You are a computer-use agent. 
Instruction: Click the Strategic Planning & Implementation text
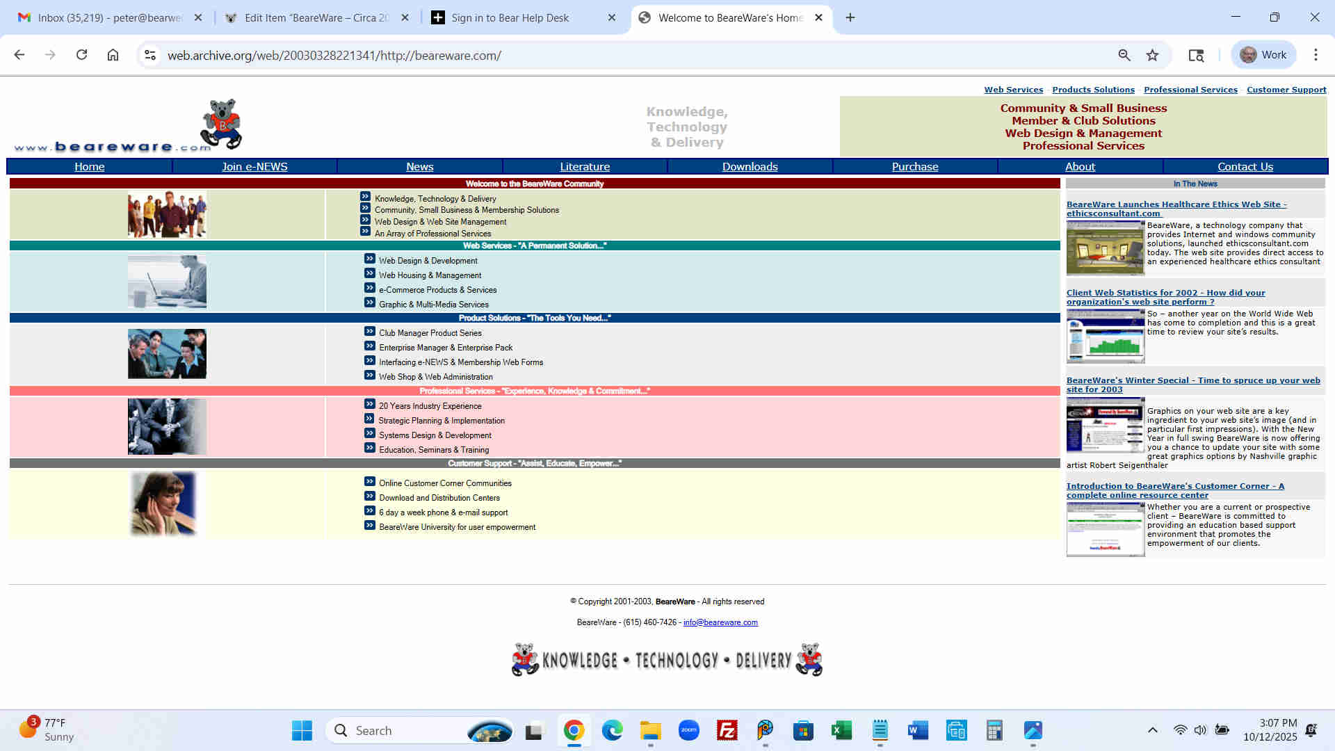tap(442, 421)
